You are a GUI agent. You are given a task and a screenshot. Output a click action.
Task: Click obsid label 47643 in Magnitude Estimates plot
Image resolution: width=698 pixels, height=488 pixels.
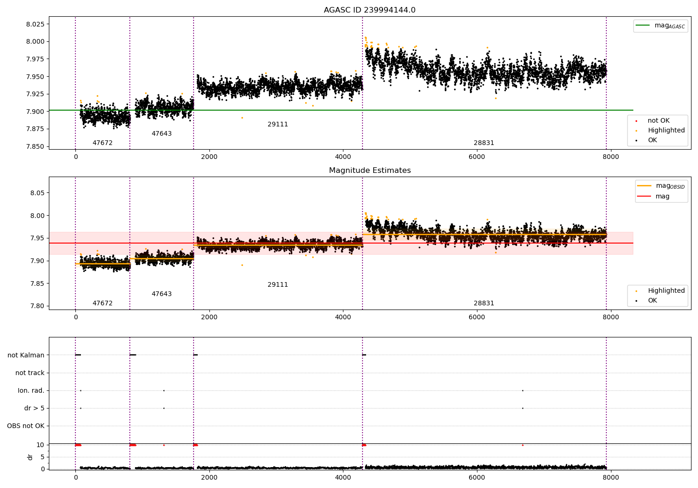(161, 294)
